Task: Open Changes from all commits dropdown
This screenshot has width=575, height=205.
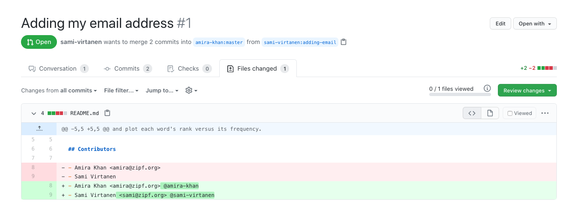Action: [59, 90]
